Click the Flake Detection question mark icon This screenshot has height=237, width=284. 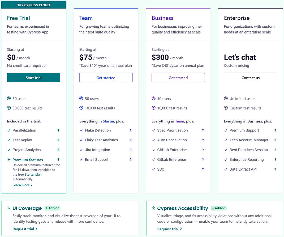pyautogui.click(x=131, y=130)
